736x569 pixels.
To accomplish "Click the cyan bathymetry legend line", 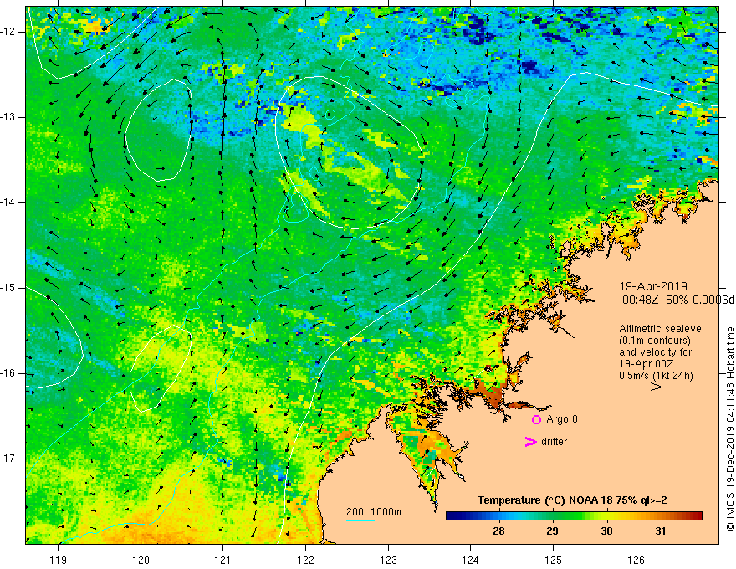I will [360, 520].
